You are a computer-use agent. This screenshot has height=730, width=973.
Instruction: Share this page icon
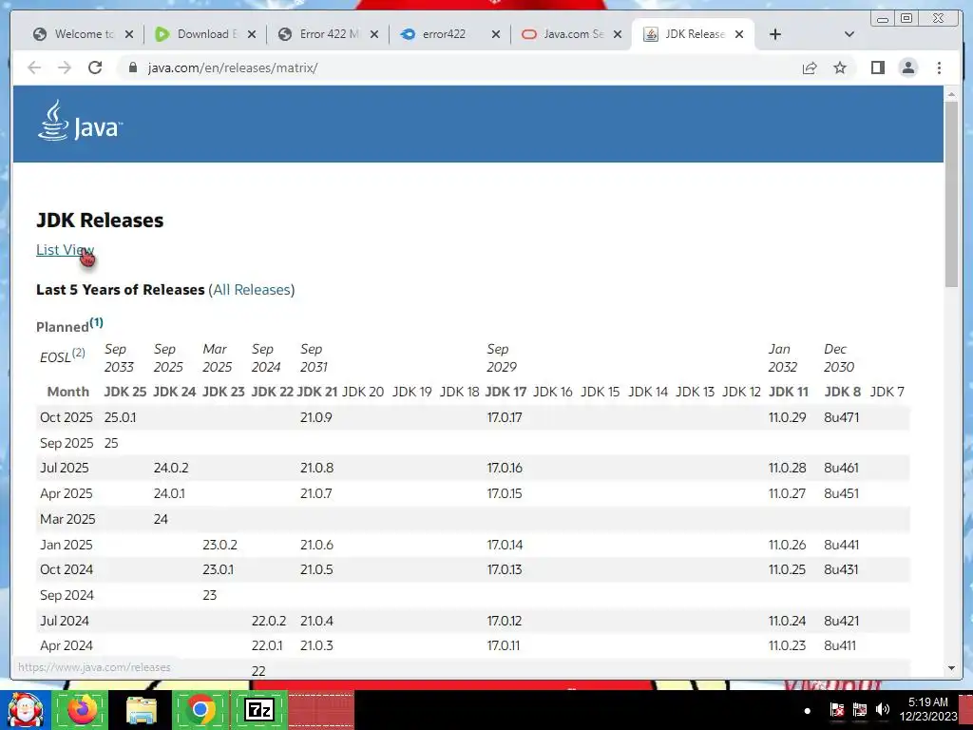pos(810,67)
